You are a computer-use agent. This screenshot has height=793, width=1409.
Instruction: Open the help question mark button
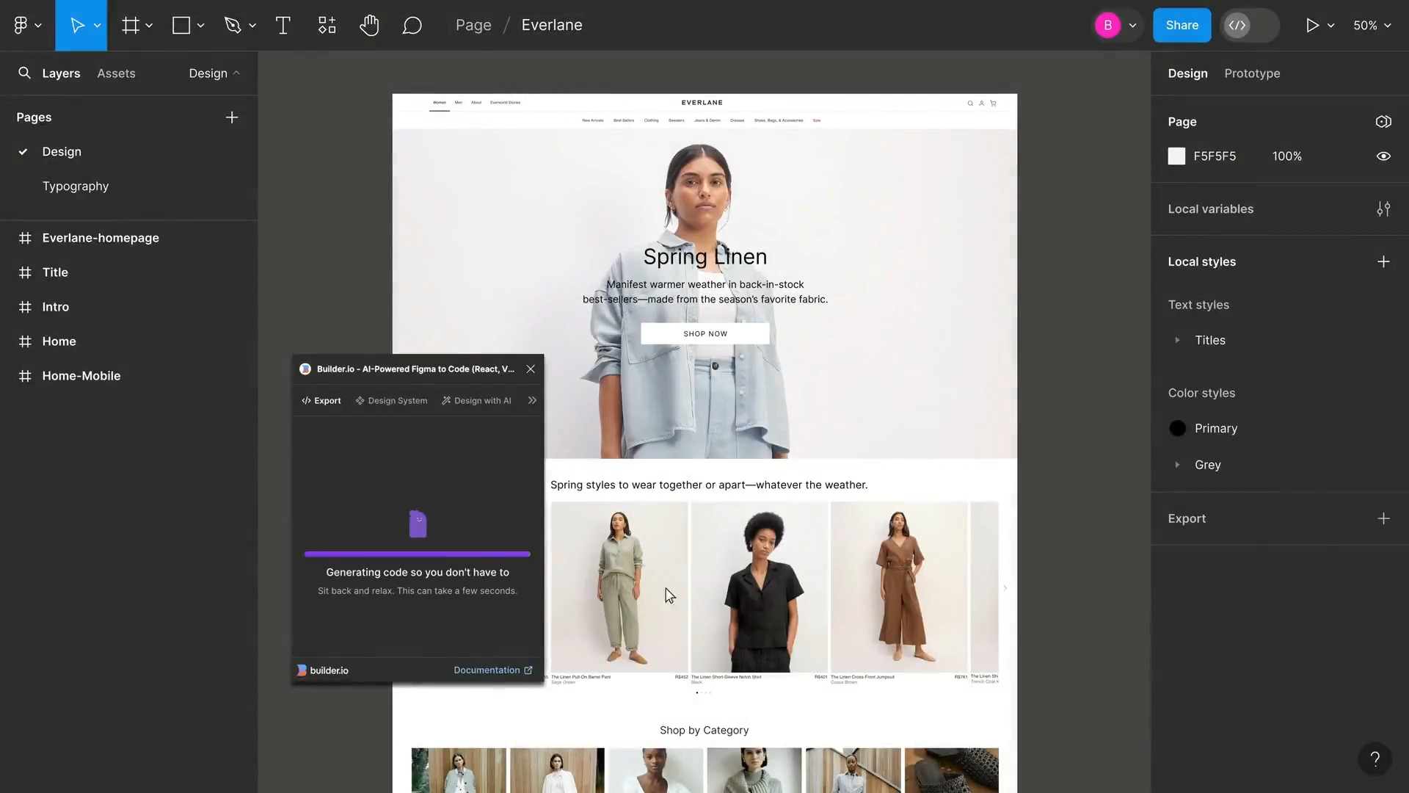[1375, 758]
